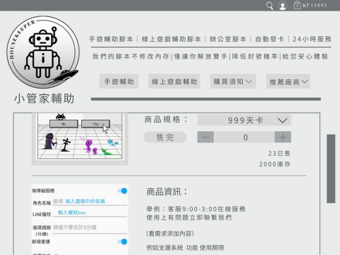The width and height of the screenshot is (340, 255).
Task: Click the slogan 我們的腳本不修改內存
Action: click(131, 57)
